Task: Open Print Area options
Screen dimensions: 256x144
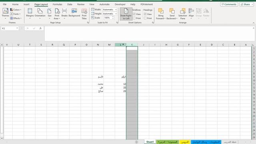Action: [57, 13]
